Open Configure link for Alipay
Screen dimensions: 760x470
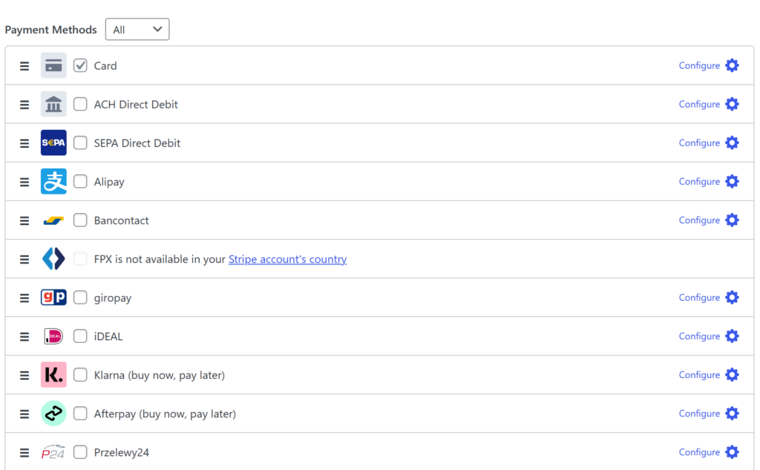point(699,182)
